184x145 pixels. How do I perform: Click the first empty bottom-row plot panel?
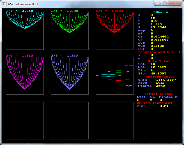click(25, 121)
